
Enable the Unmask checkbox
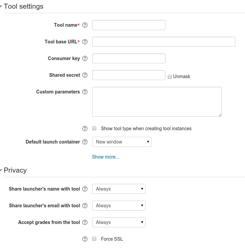(x=169, y=77)
